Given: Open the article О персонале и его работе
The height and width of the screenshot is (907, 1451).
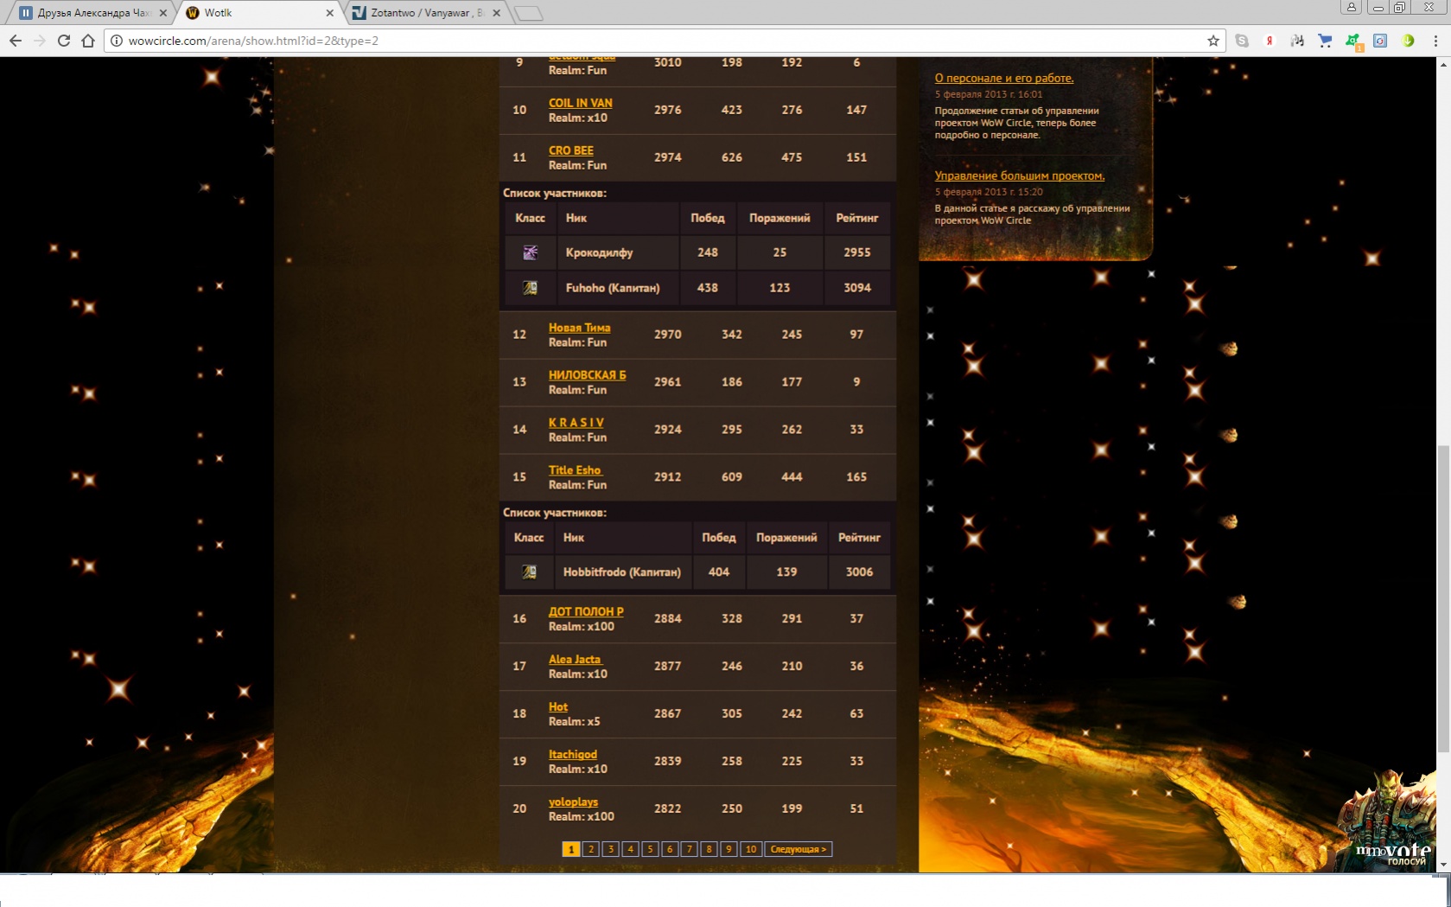Looking at the screenshot, I should point(1003,78).
